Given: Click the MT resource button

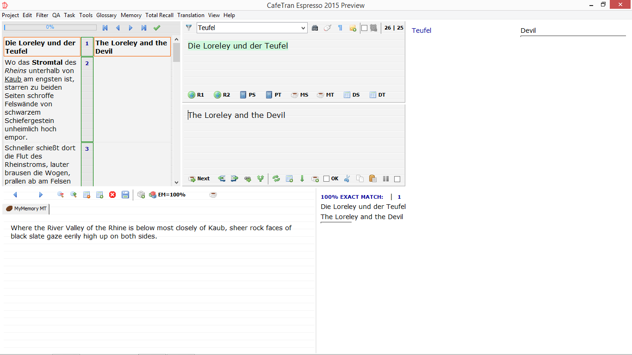Looking at the screenshot, I should pos(325,95).
